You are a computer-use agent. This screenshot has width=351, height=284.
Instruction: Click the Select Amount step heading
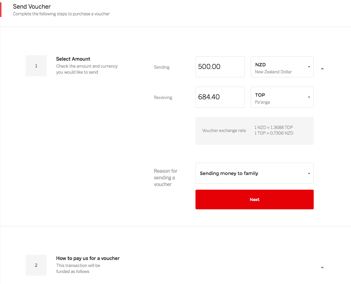click(x=73, y=59)
